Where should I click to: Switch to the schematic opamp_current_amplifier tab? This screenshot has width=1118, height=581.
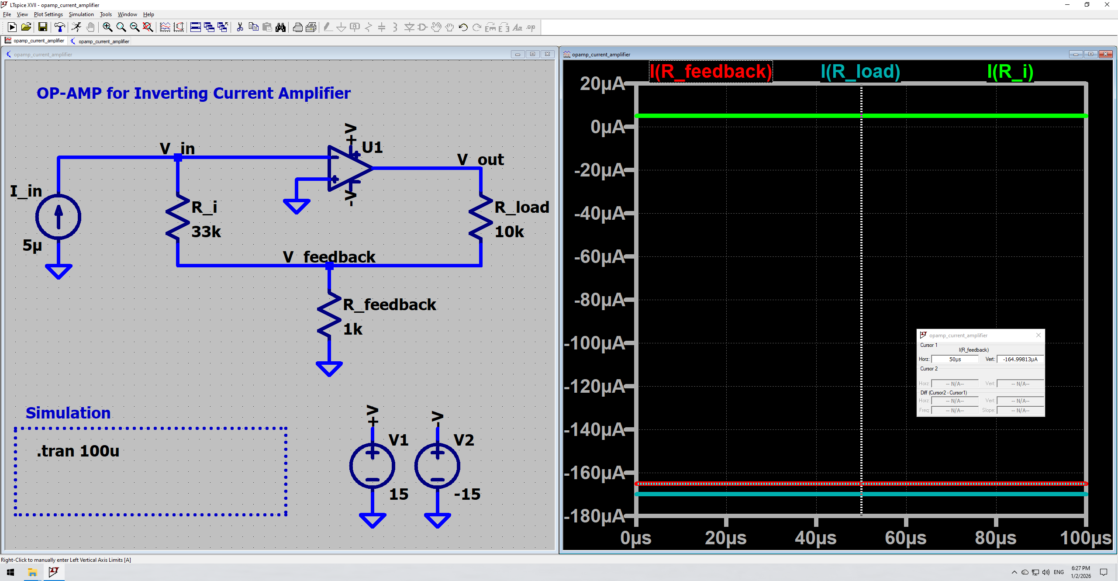(x=100, y=41)
